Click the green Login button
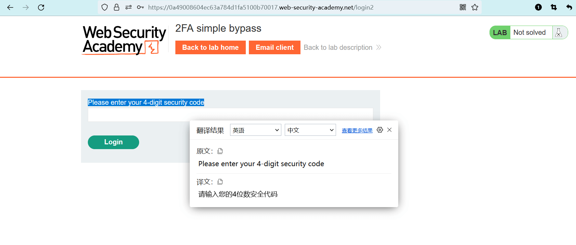Image resolution: width=576 pixels, height=245 pixels. click(x=113, y=142)
